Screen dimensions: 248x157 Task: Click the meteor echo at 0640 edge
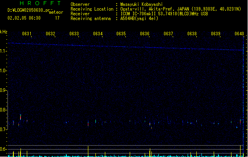point(240,122)
